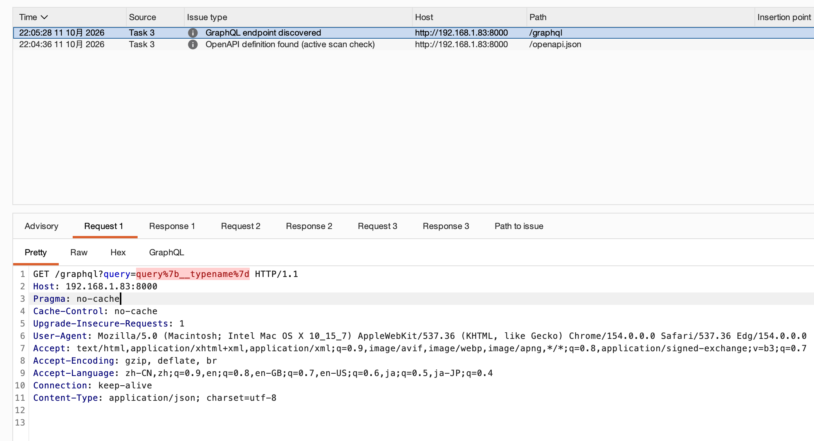Select the Hex view tab
Viewport: 814px width, 441px height.
[118, 253]
